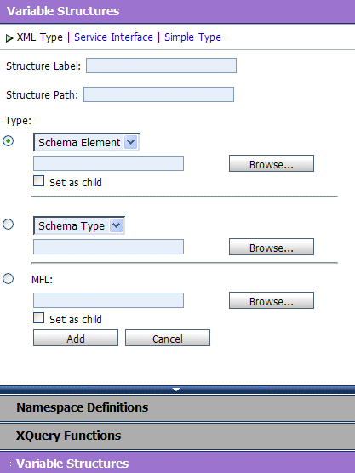Select the Schema Element radio button
The image size is (355, 473).
(9, 141)
